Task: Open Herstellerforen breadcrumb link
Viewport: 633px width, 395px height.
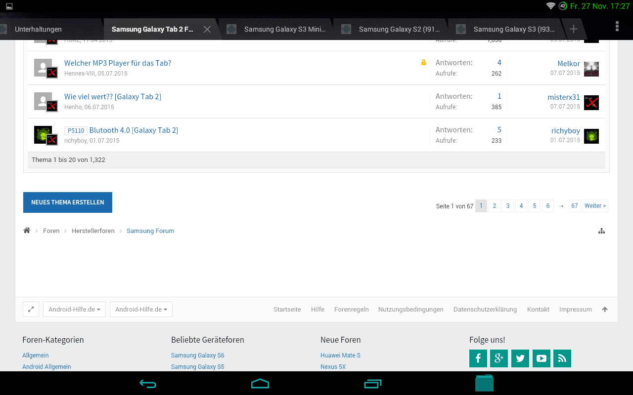Action: (93, 231)
